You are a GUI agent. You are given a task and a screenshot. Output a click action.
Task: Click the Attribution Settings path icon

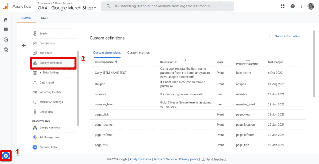click(x=35, y=102)
